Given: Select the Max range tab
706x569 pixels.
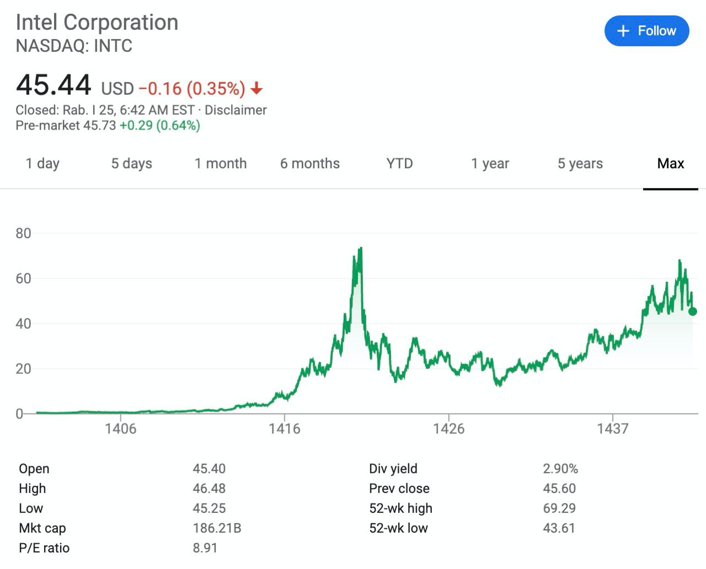Looking at the screenshot, I should click(671, 163).
